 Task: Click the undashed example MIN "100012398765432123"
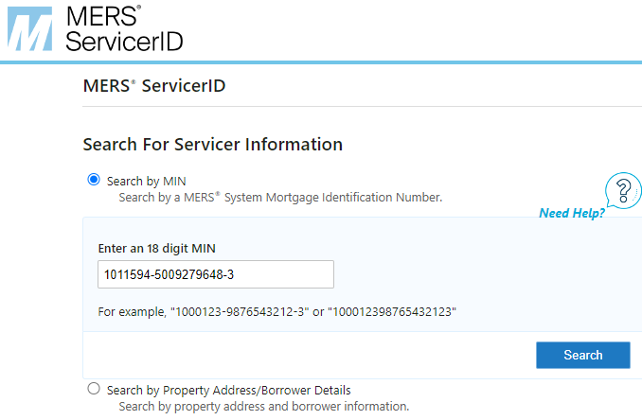click(x=392, y=311)
